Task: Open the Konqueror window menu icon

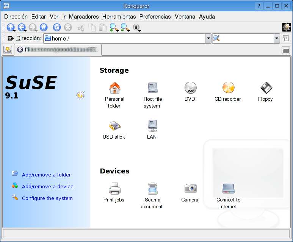Action: coord(6,6)
